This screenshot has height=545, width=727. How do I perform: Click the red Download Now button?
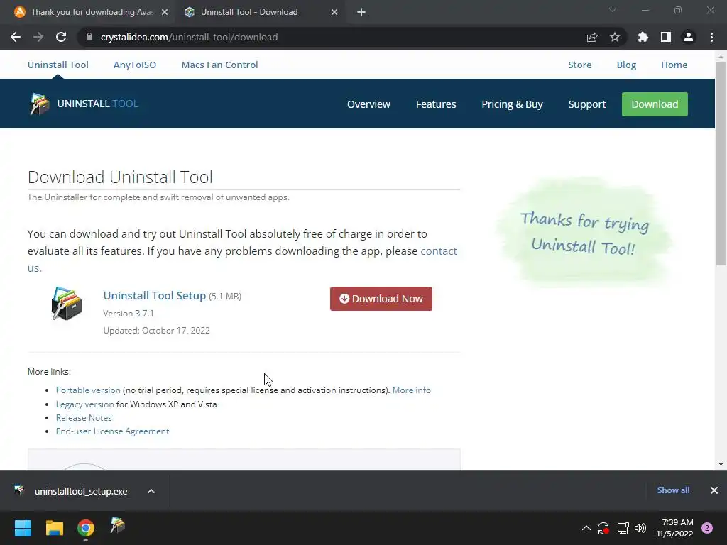pyautogui.click(x=381, y=299)
